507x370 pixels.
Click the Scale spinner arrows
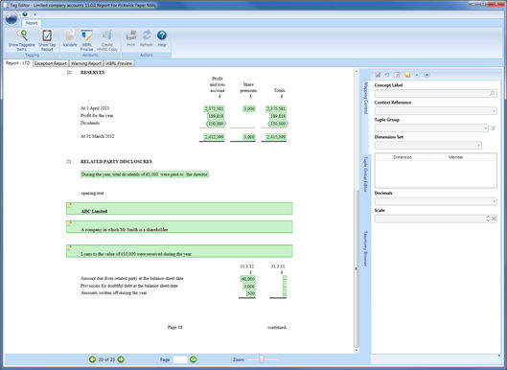[488, 219]
